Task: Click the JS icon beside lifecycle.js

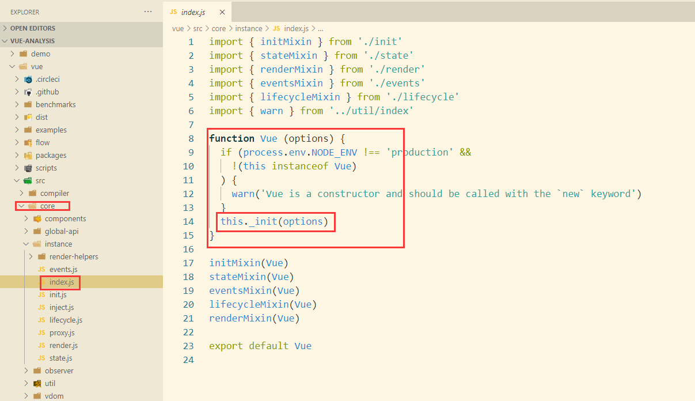Action: coord(41,320)
